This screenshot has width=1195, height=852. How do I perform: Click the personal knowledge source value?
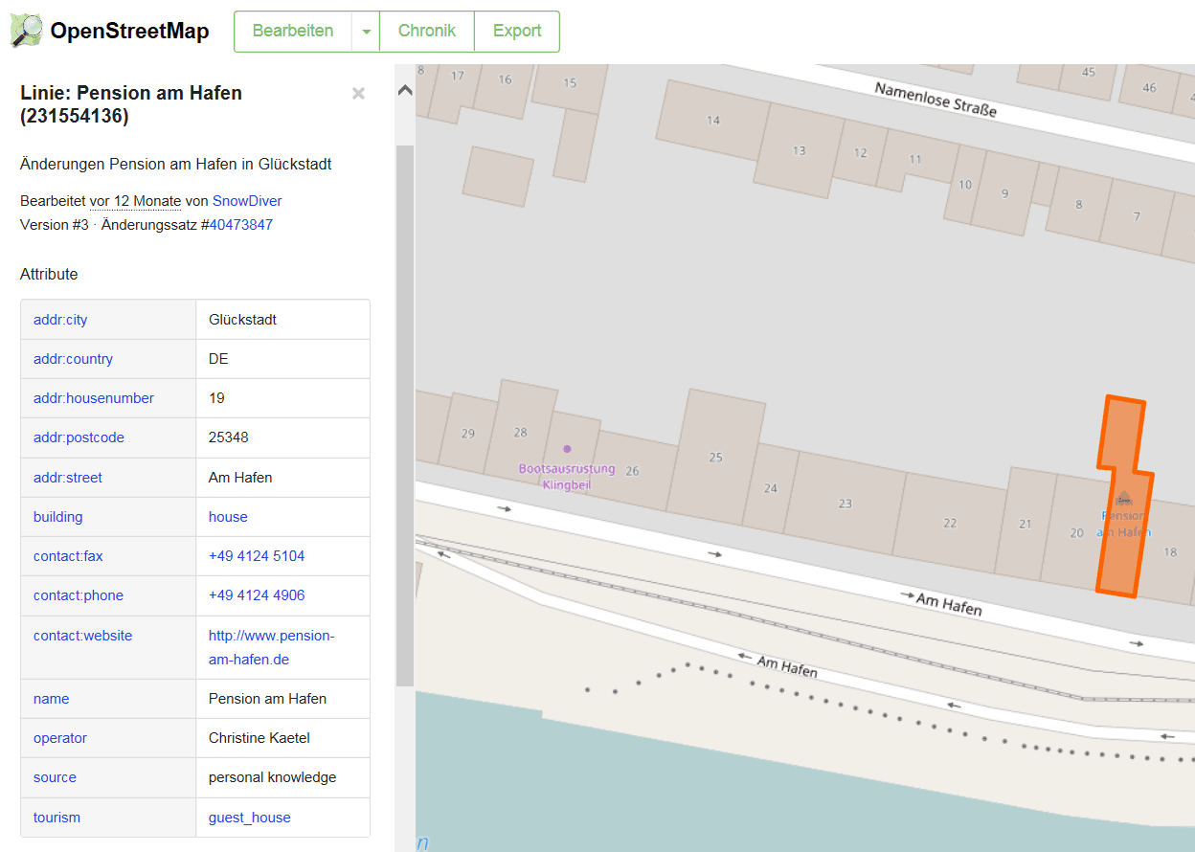(273, 777)
